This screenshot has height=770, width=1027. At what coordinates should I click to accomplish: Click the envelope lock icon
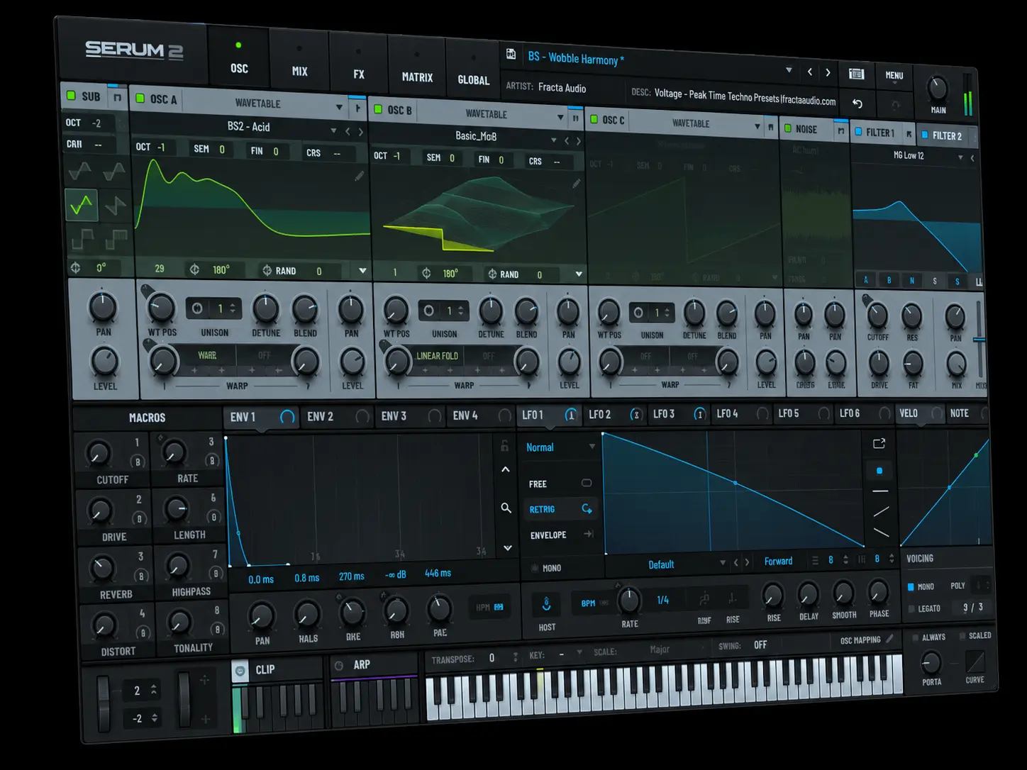[x=504, y=446]
